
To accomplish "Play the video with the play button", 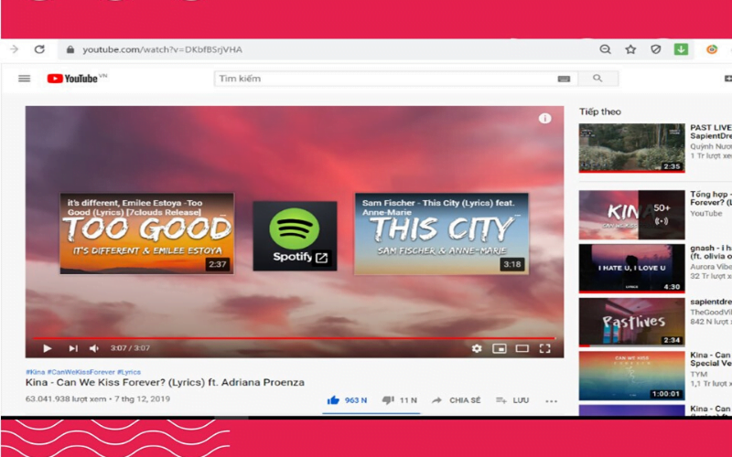I will point(48,348).
